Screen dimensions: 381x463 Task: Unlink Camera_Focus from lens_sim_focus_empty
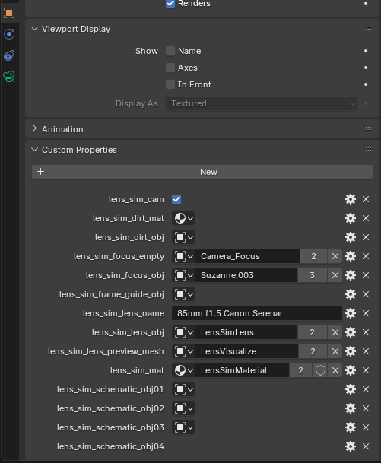point(335,256)
